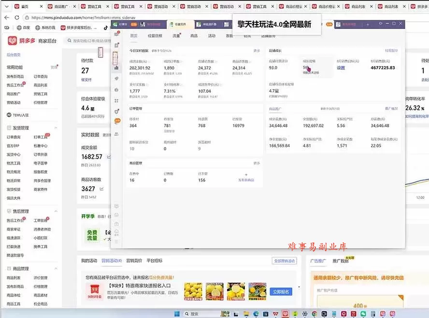Image resolution: width=429 pixels, height=318 pixels.
Task: Select the 营销竞价 tab in the activities panel
Action: [134, 261]
